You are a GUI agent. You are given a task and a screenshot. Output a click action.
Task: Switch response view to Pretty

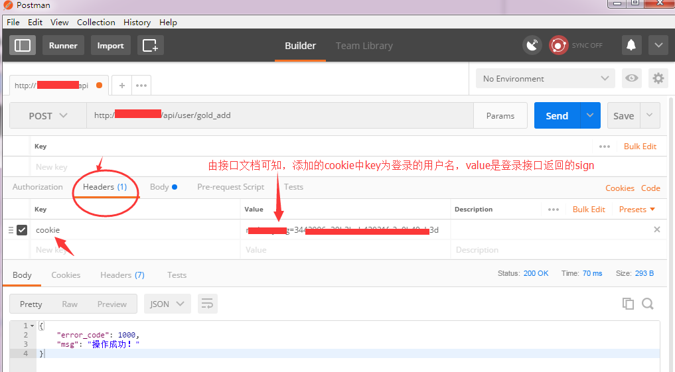[x=31, y=304]
